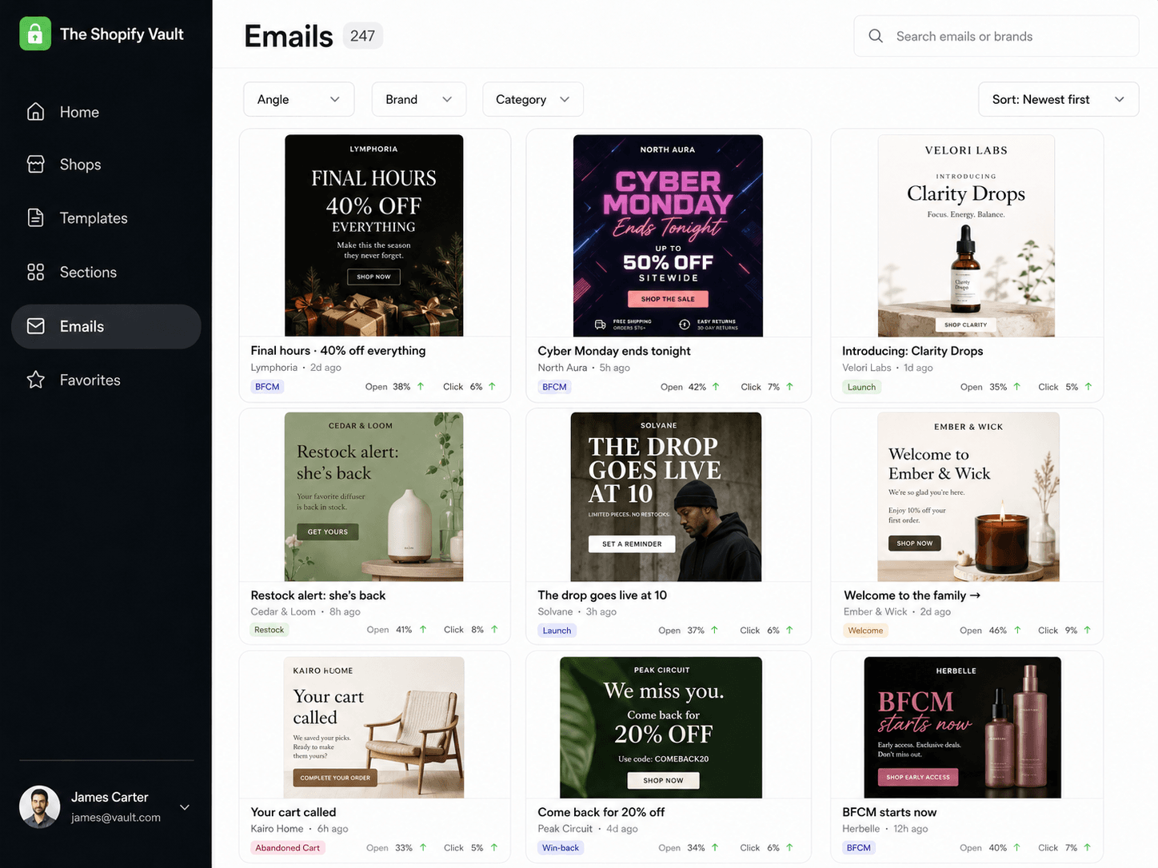Select the Emails sidebar item
Image resolution: width=1158 pixels, height=868 pixels.
coord(106,326)
